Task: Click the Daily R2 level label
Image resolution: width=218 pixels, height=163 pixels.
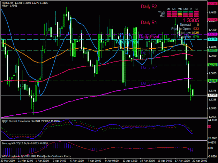Action: [149, 6]
